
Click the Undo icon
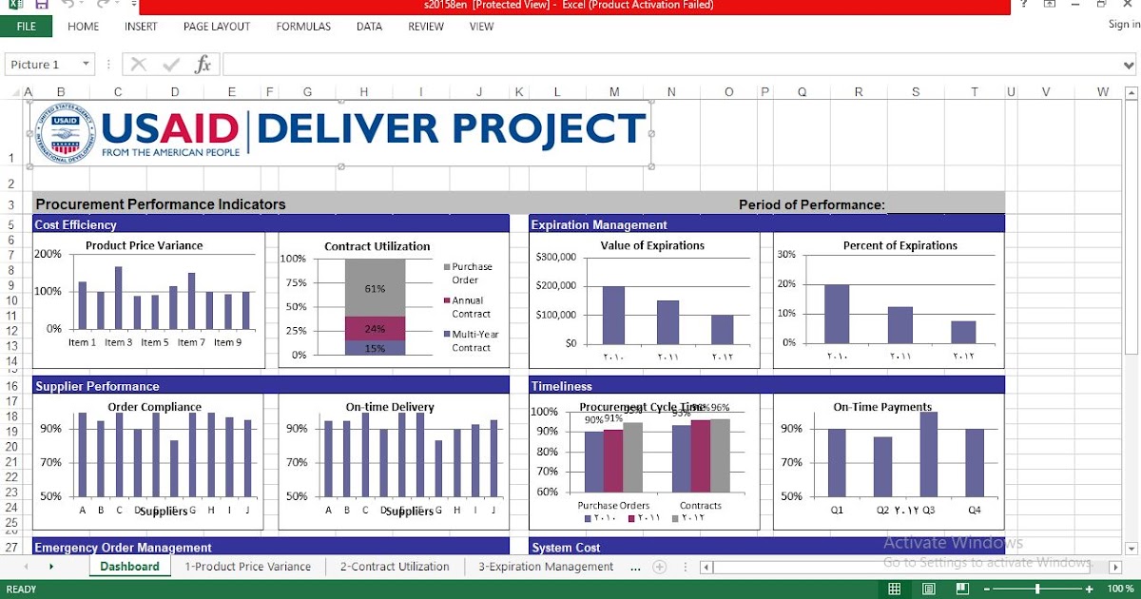pyautogui.click(x=68, y=5)
